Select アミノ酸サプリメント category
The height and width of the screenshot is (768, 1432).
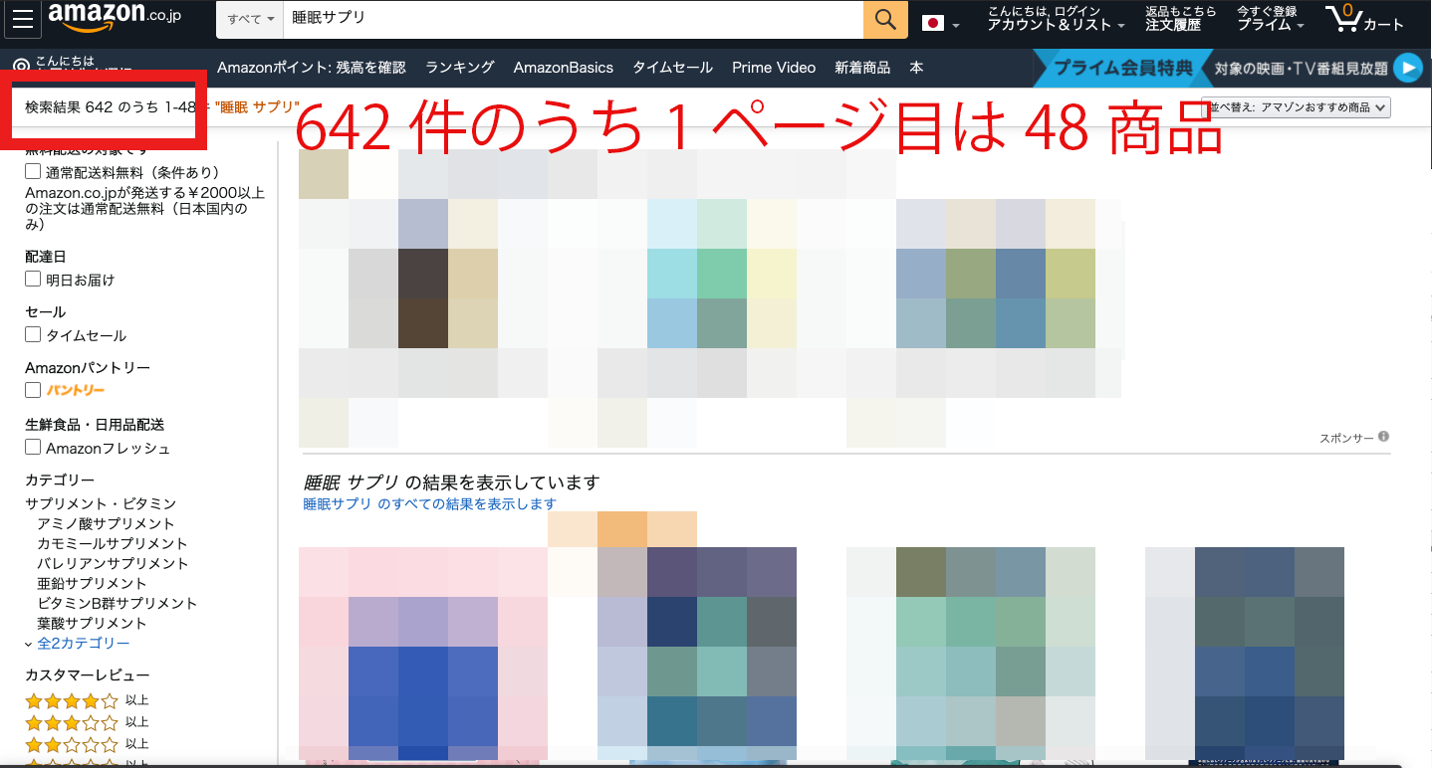106,523
